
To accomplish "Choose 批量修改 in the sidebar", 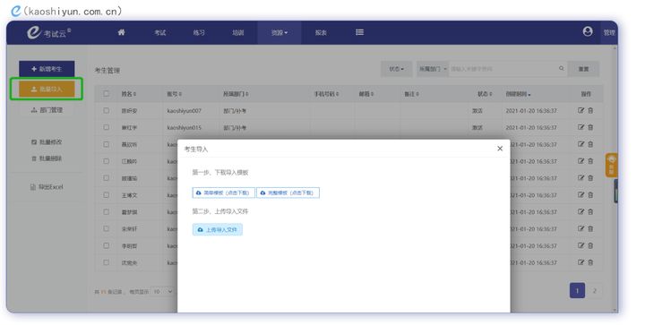I will pyautogui.click(x=47, y=141).
